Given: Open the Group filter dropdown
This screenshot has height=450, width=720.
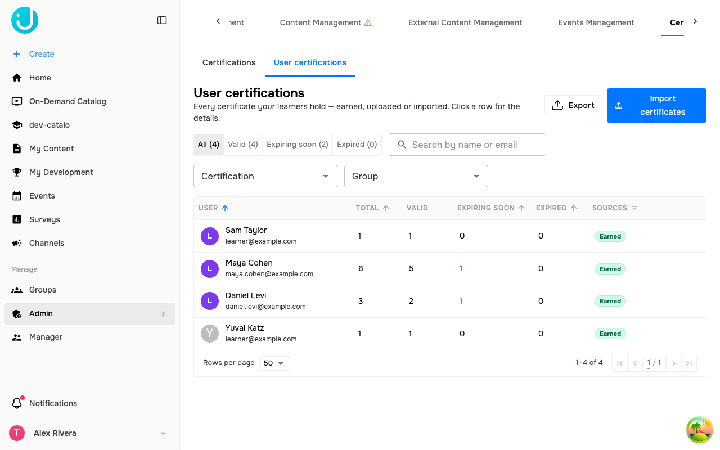Looking at the screenshot, I should [416, 176].
